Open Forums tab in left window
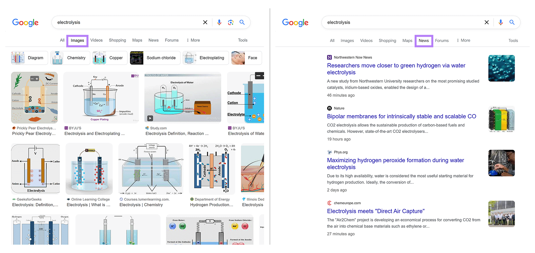 (x=172, y=40)
